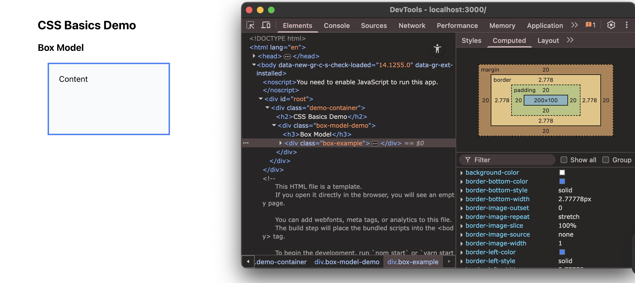This screenshot has height=283, width=635.
Task: Enable the Group checkbox
Action: point(606,160)
